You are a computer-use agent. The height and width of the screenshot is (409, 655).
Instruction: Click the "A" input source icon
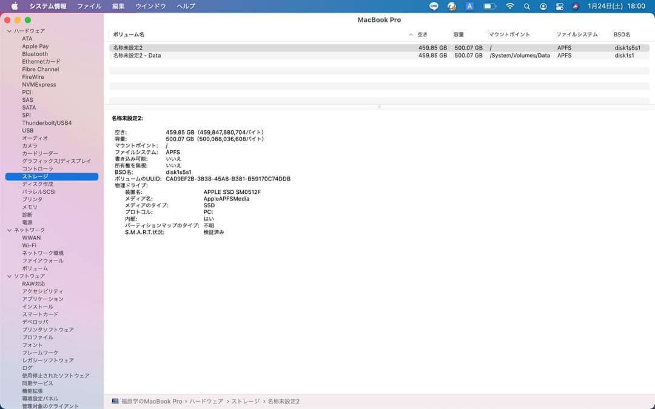(469, 6)
